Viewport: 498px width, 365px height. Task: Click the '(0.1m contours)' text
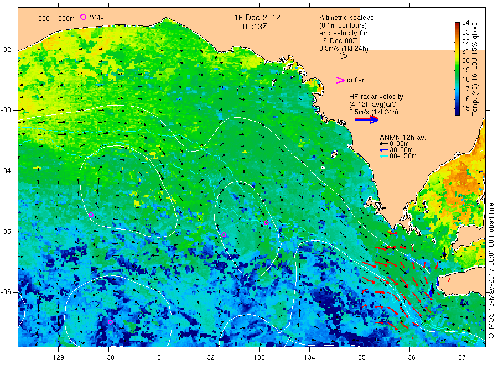coord(343,25)
